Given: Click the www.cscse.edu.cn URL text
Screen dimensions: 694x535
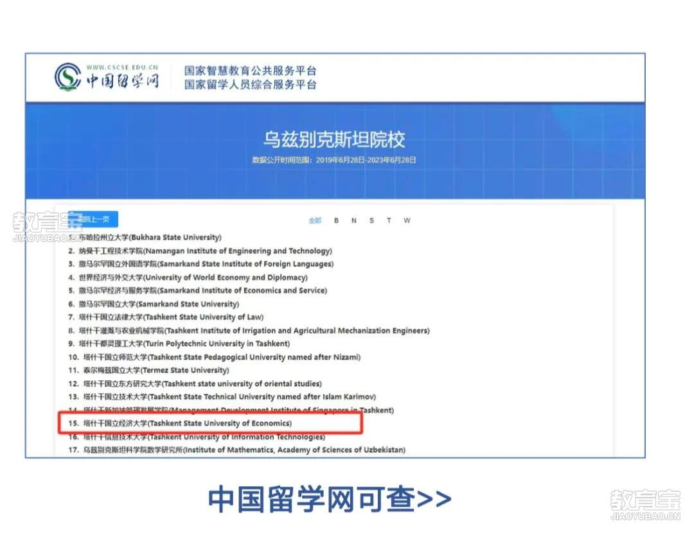Looking at the screenshot, I should pos(122,67).
